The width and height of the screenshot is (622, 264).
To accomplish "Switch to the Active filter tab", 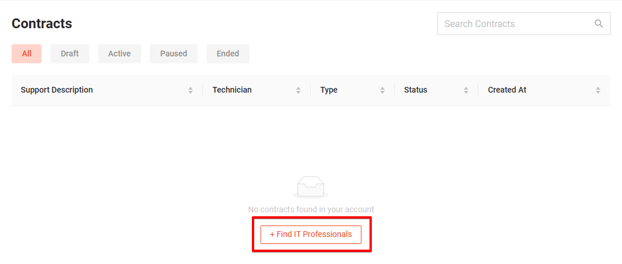I will [119, 54].
